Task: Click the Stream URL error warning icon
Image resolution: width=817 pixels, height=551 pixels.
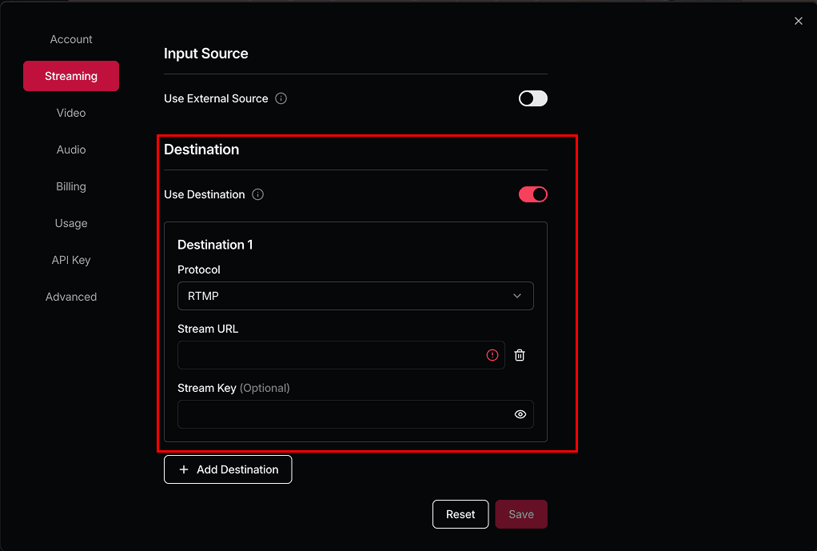Action: (x=492, y=355)
